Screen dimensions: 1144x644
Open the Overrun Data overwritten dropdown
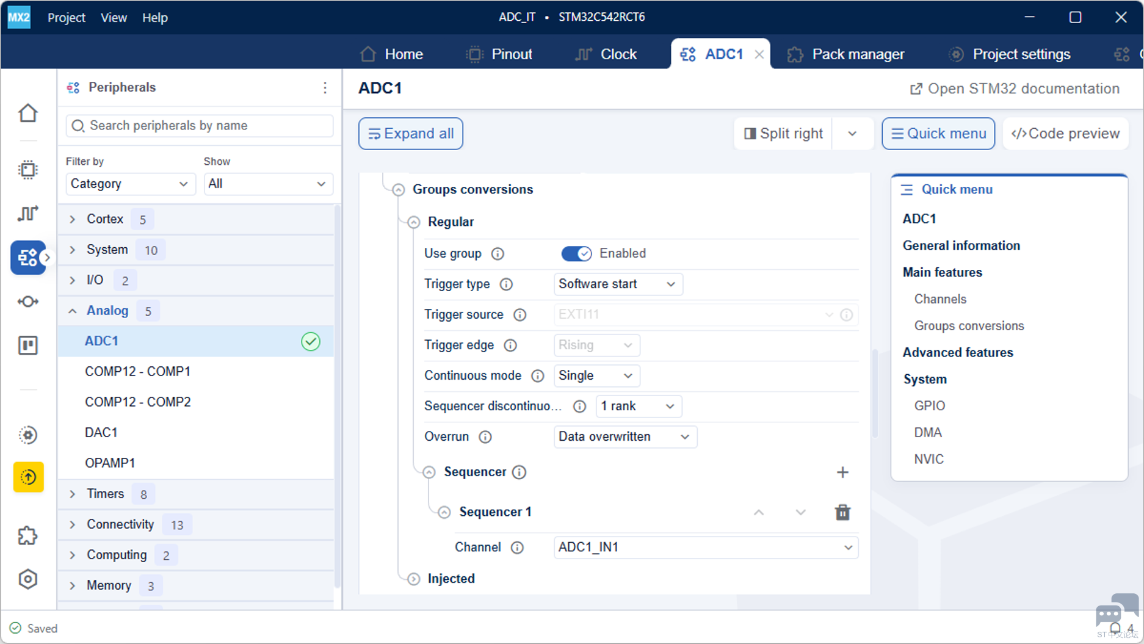pyautogui.click(x=625, y=436)
